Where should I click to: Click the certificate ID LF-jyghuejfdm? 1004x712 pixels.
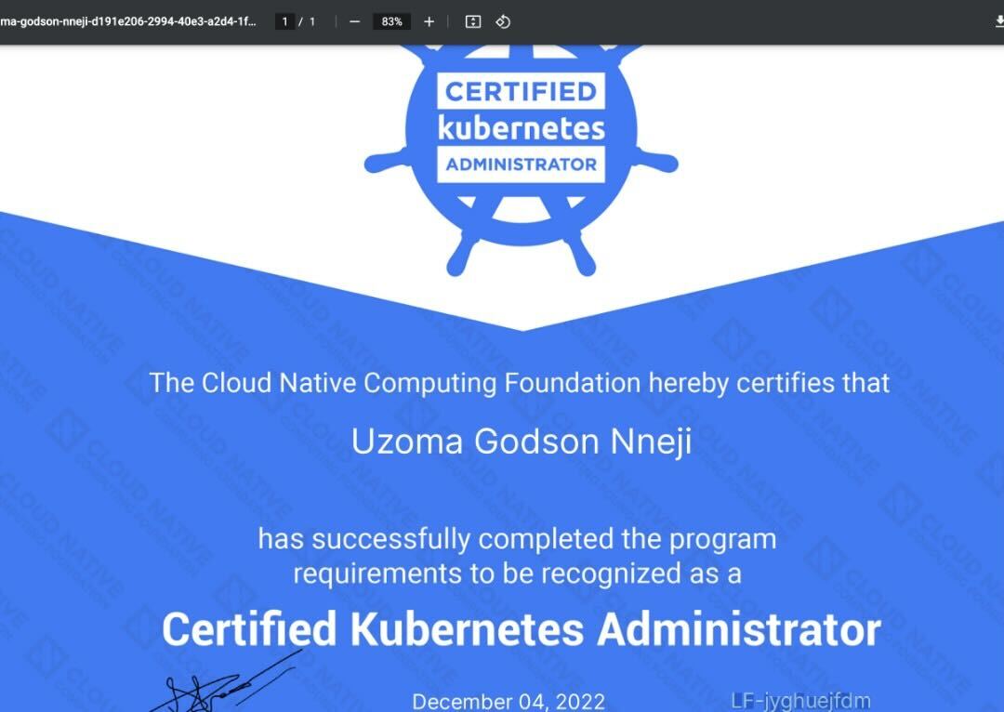800,700
